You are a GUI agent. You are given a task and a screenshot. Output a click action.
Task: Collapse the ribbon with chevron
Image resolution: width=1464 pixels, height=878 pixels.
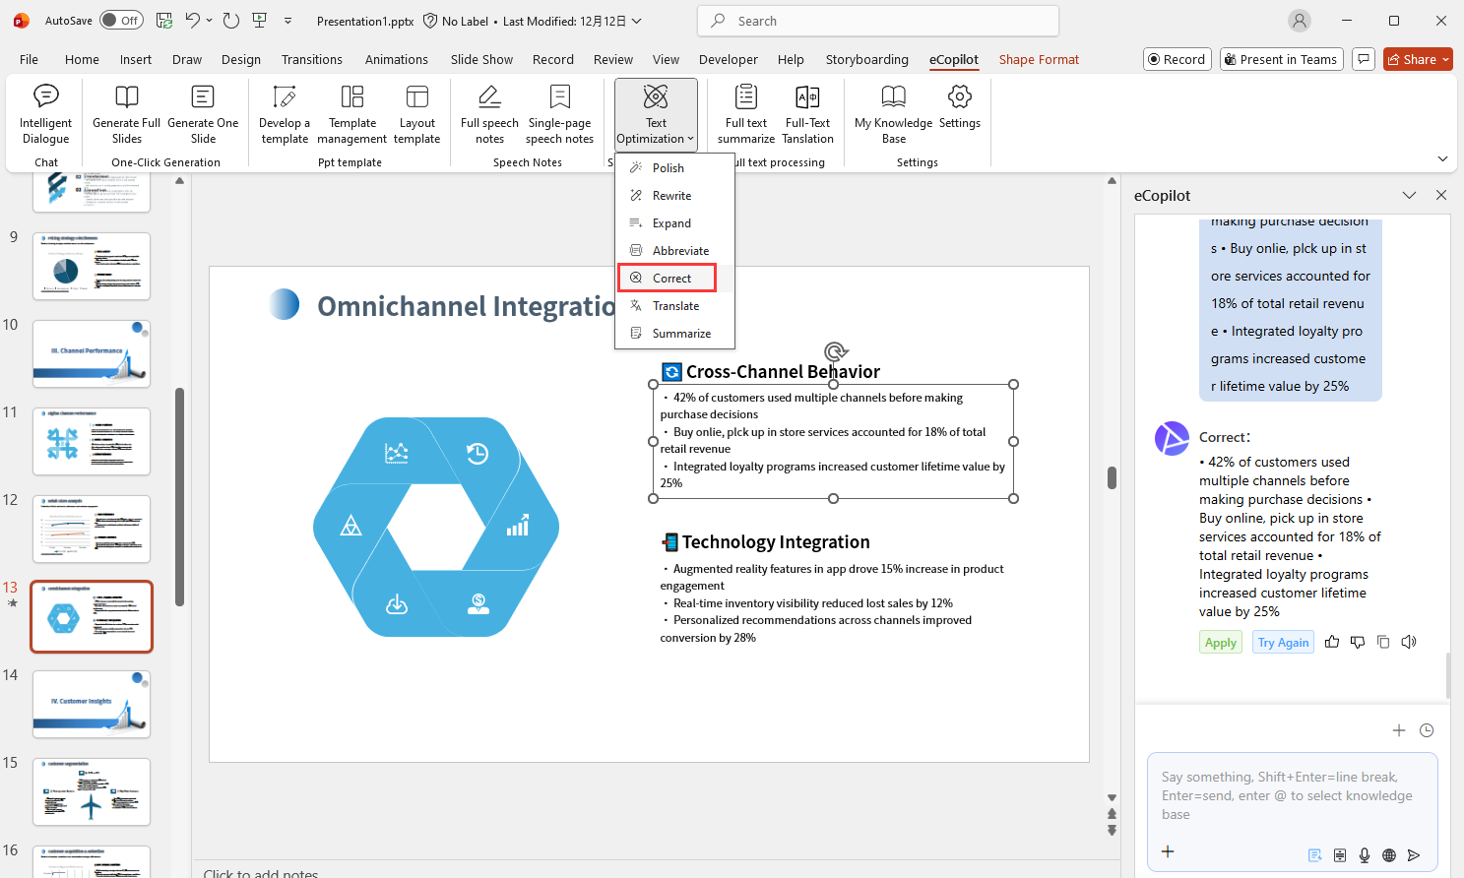click(x=1442, y=158)
